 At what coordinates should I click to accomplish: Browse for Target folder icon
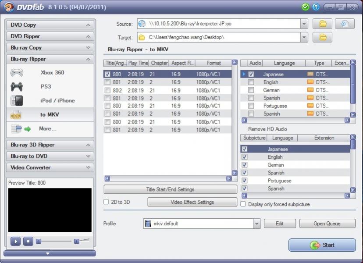click(x=322, y=38)
